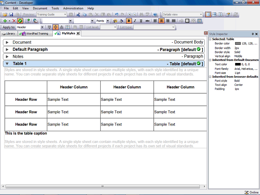Screen dimensions: 260x195
Task: Open a file with the folder icon
Action: (5, 15)
